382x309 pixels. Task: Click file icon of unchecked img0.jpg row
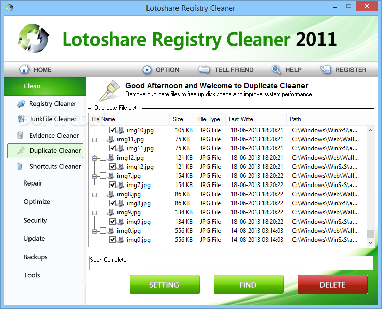110,230
